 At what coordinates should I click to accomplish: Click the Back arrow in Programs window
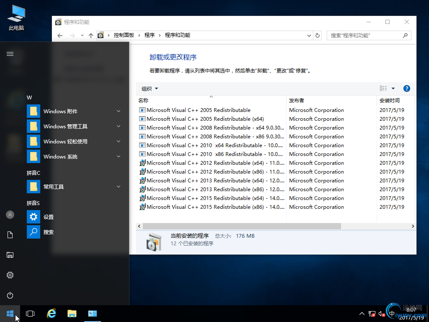60,36
